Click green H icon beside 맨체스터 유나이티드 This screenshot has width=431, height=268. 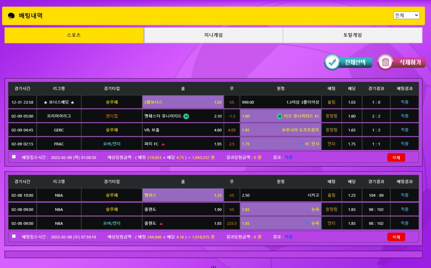coord(186,116)
